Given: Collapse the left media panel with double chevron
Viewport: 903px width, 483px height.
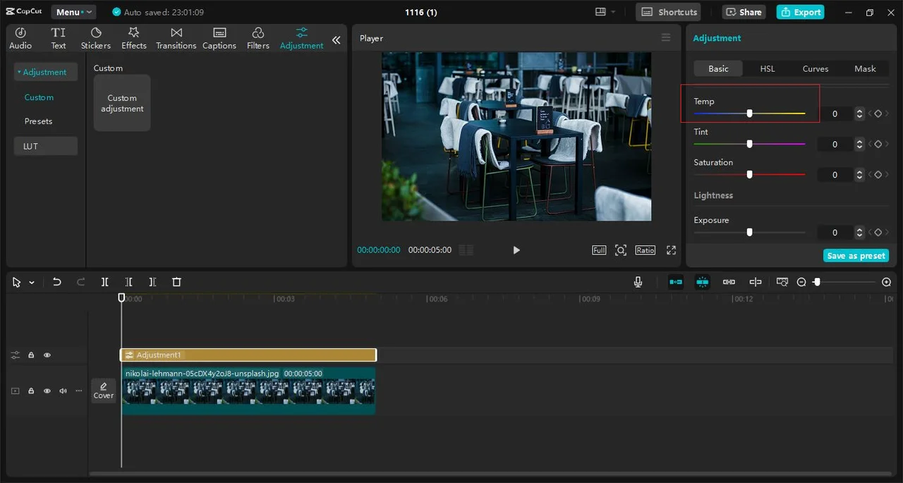Looking at the screenshot, I should pyautogui.click(x=337, y=40).
